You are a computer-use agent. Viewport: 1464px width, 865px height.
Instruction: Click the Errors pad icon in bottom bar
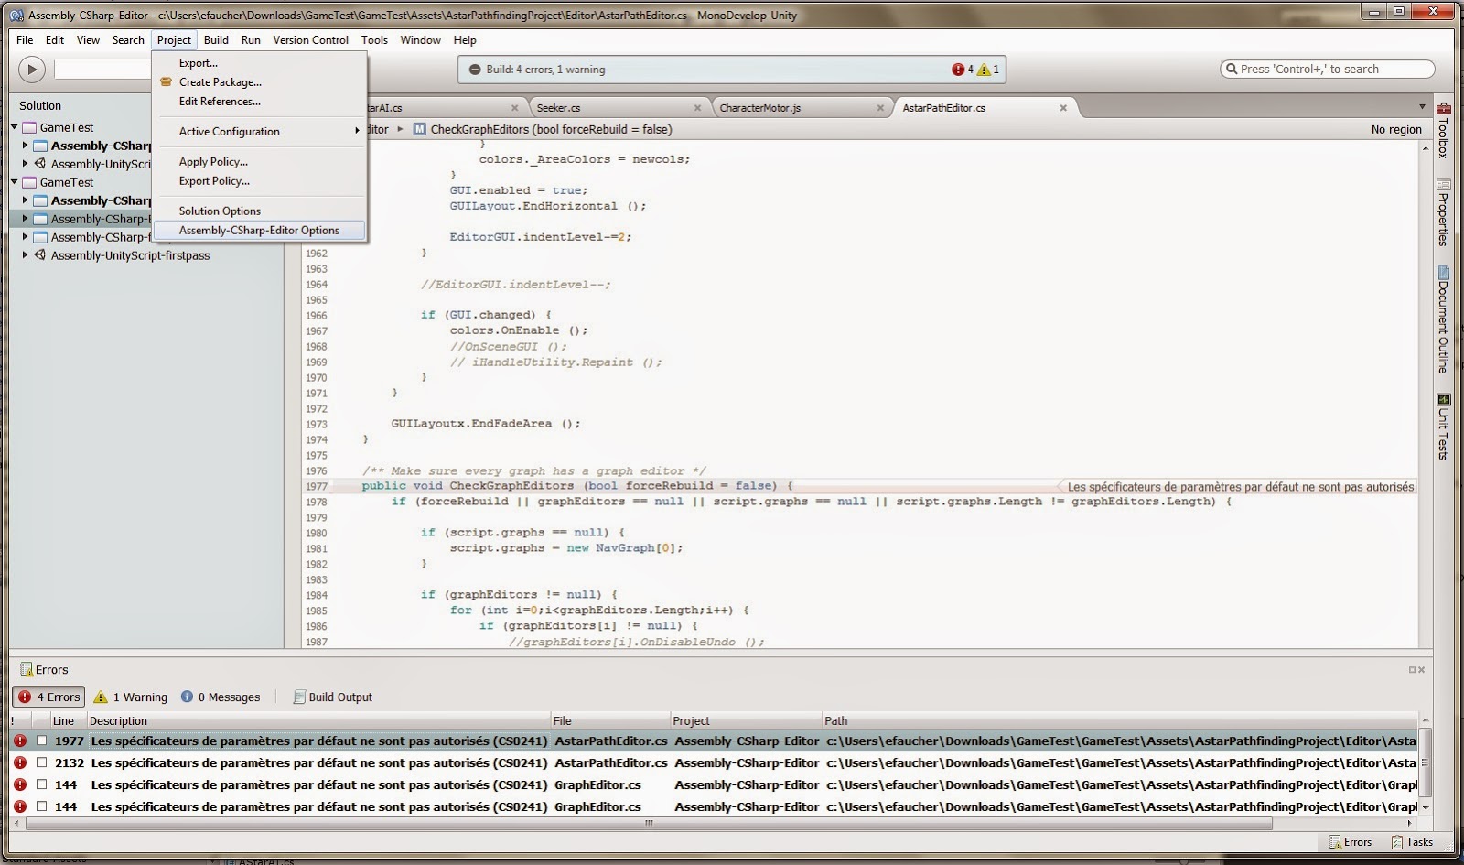[1335, 842]
